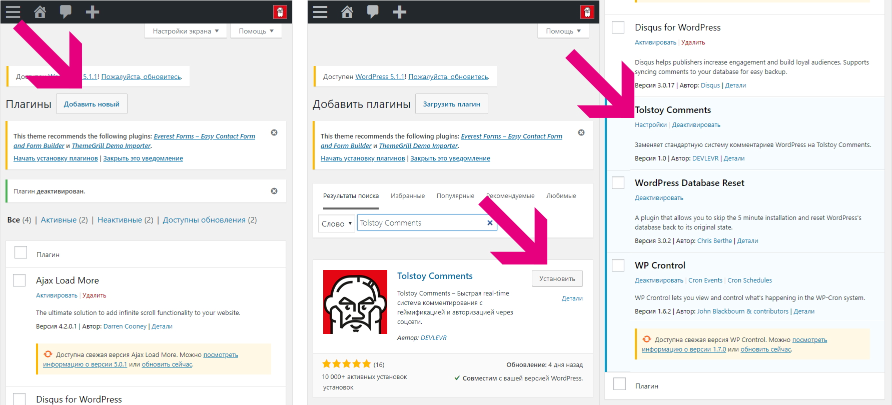892x405 pixels.
Task: Click 'Удалить' under Disqus for WordPress
Action: [x=693, y=42]
